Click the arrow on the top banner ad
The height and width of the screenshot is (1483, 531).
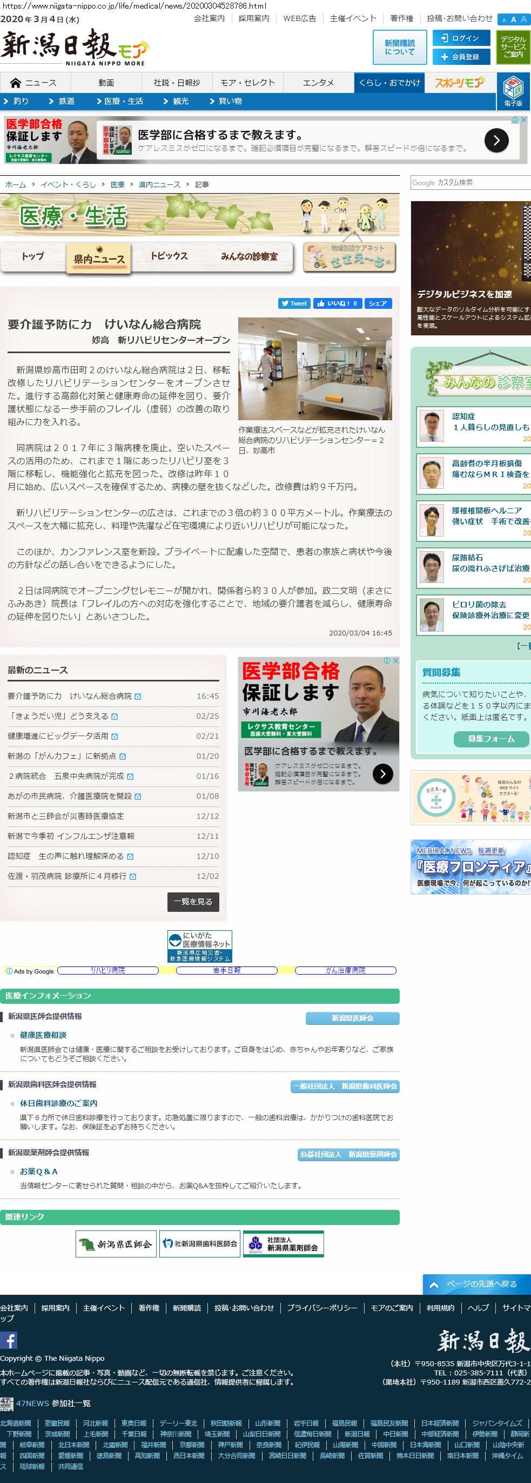496,140
